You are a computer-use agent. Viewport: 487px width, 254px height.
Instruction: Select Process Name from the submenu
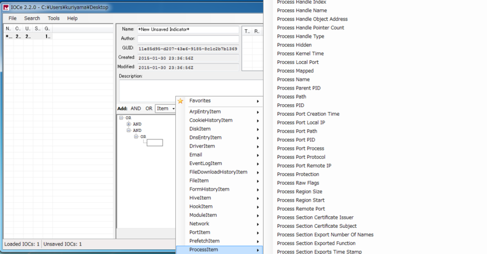(293, 80)
